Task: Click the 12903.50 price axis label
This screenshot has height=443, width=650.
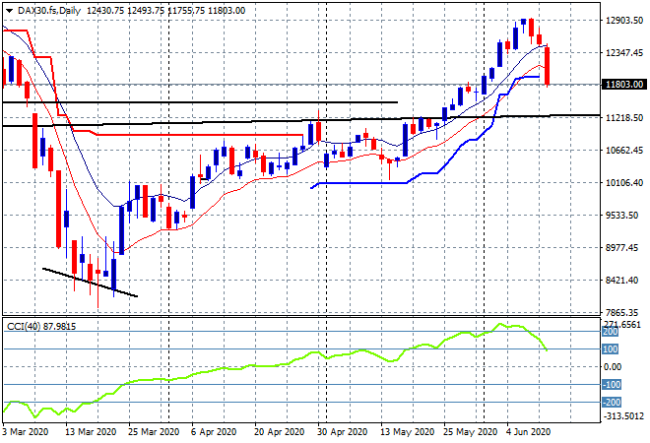Action: point(623,21)
